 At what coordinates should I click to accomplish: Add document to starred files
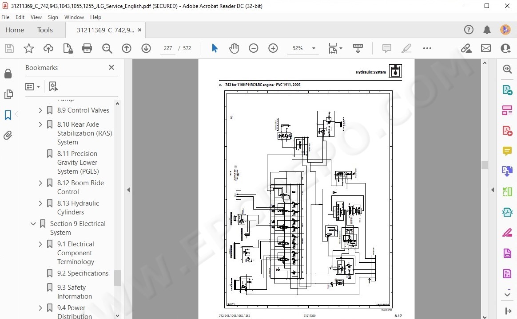(29, 48)
